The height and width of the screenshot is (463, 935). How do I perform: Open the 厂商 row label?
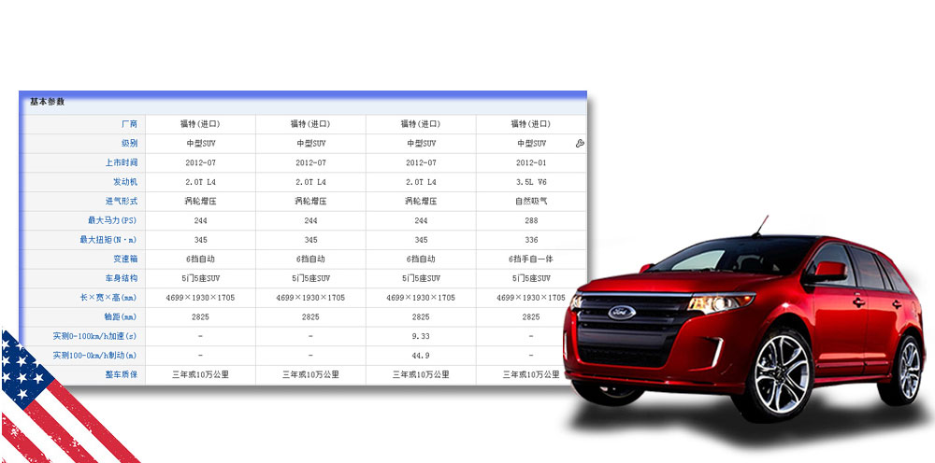tap(128, 124)
